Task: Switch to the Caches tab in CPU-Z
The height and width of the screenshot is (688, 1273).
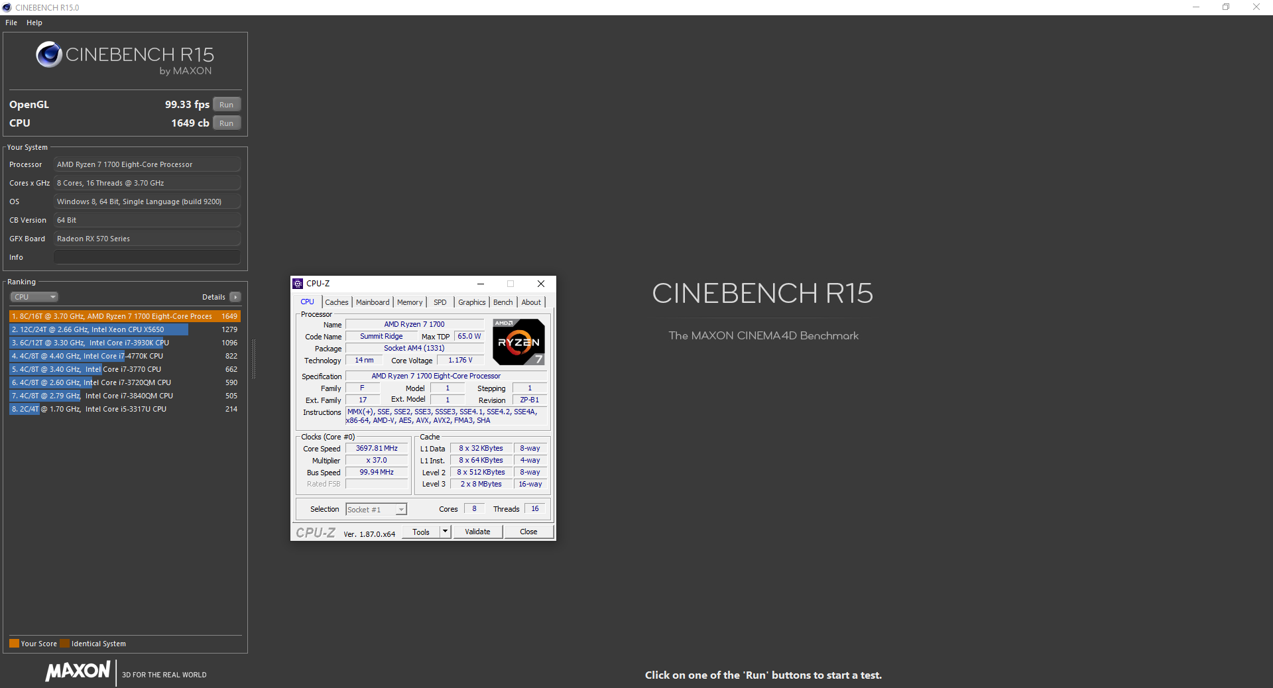Action: (337, 302)
